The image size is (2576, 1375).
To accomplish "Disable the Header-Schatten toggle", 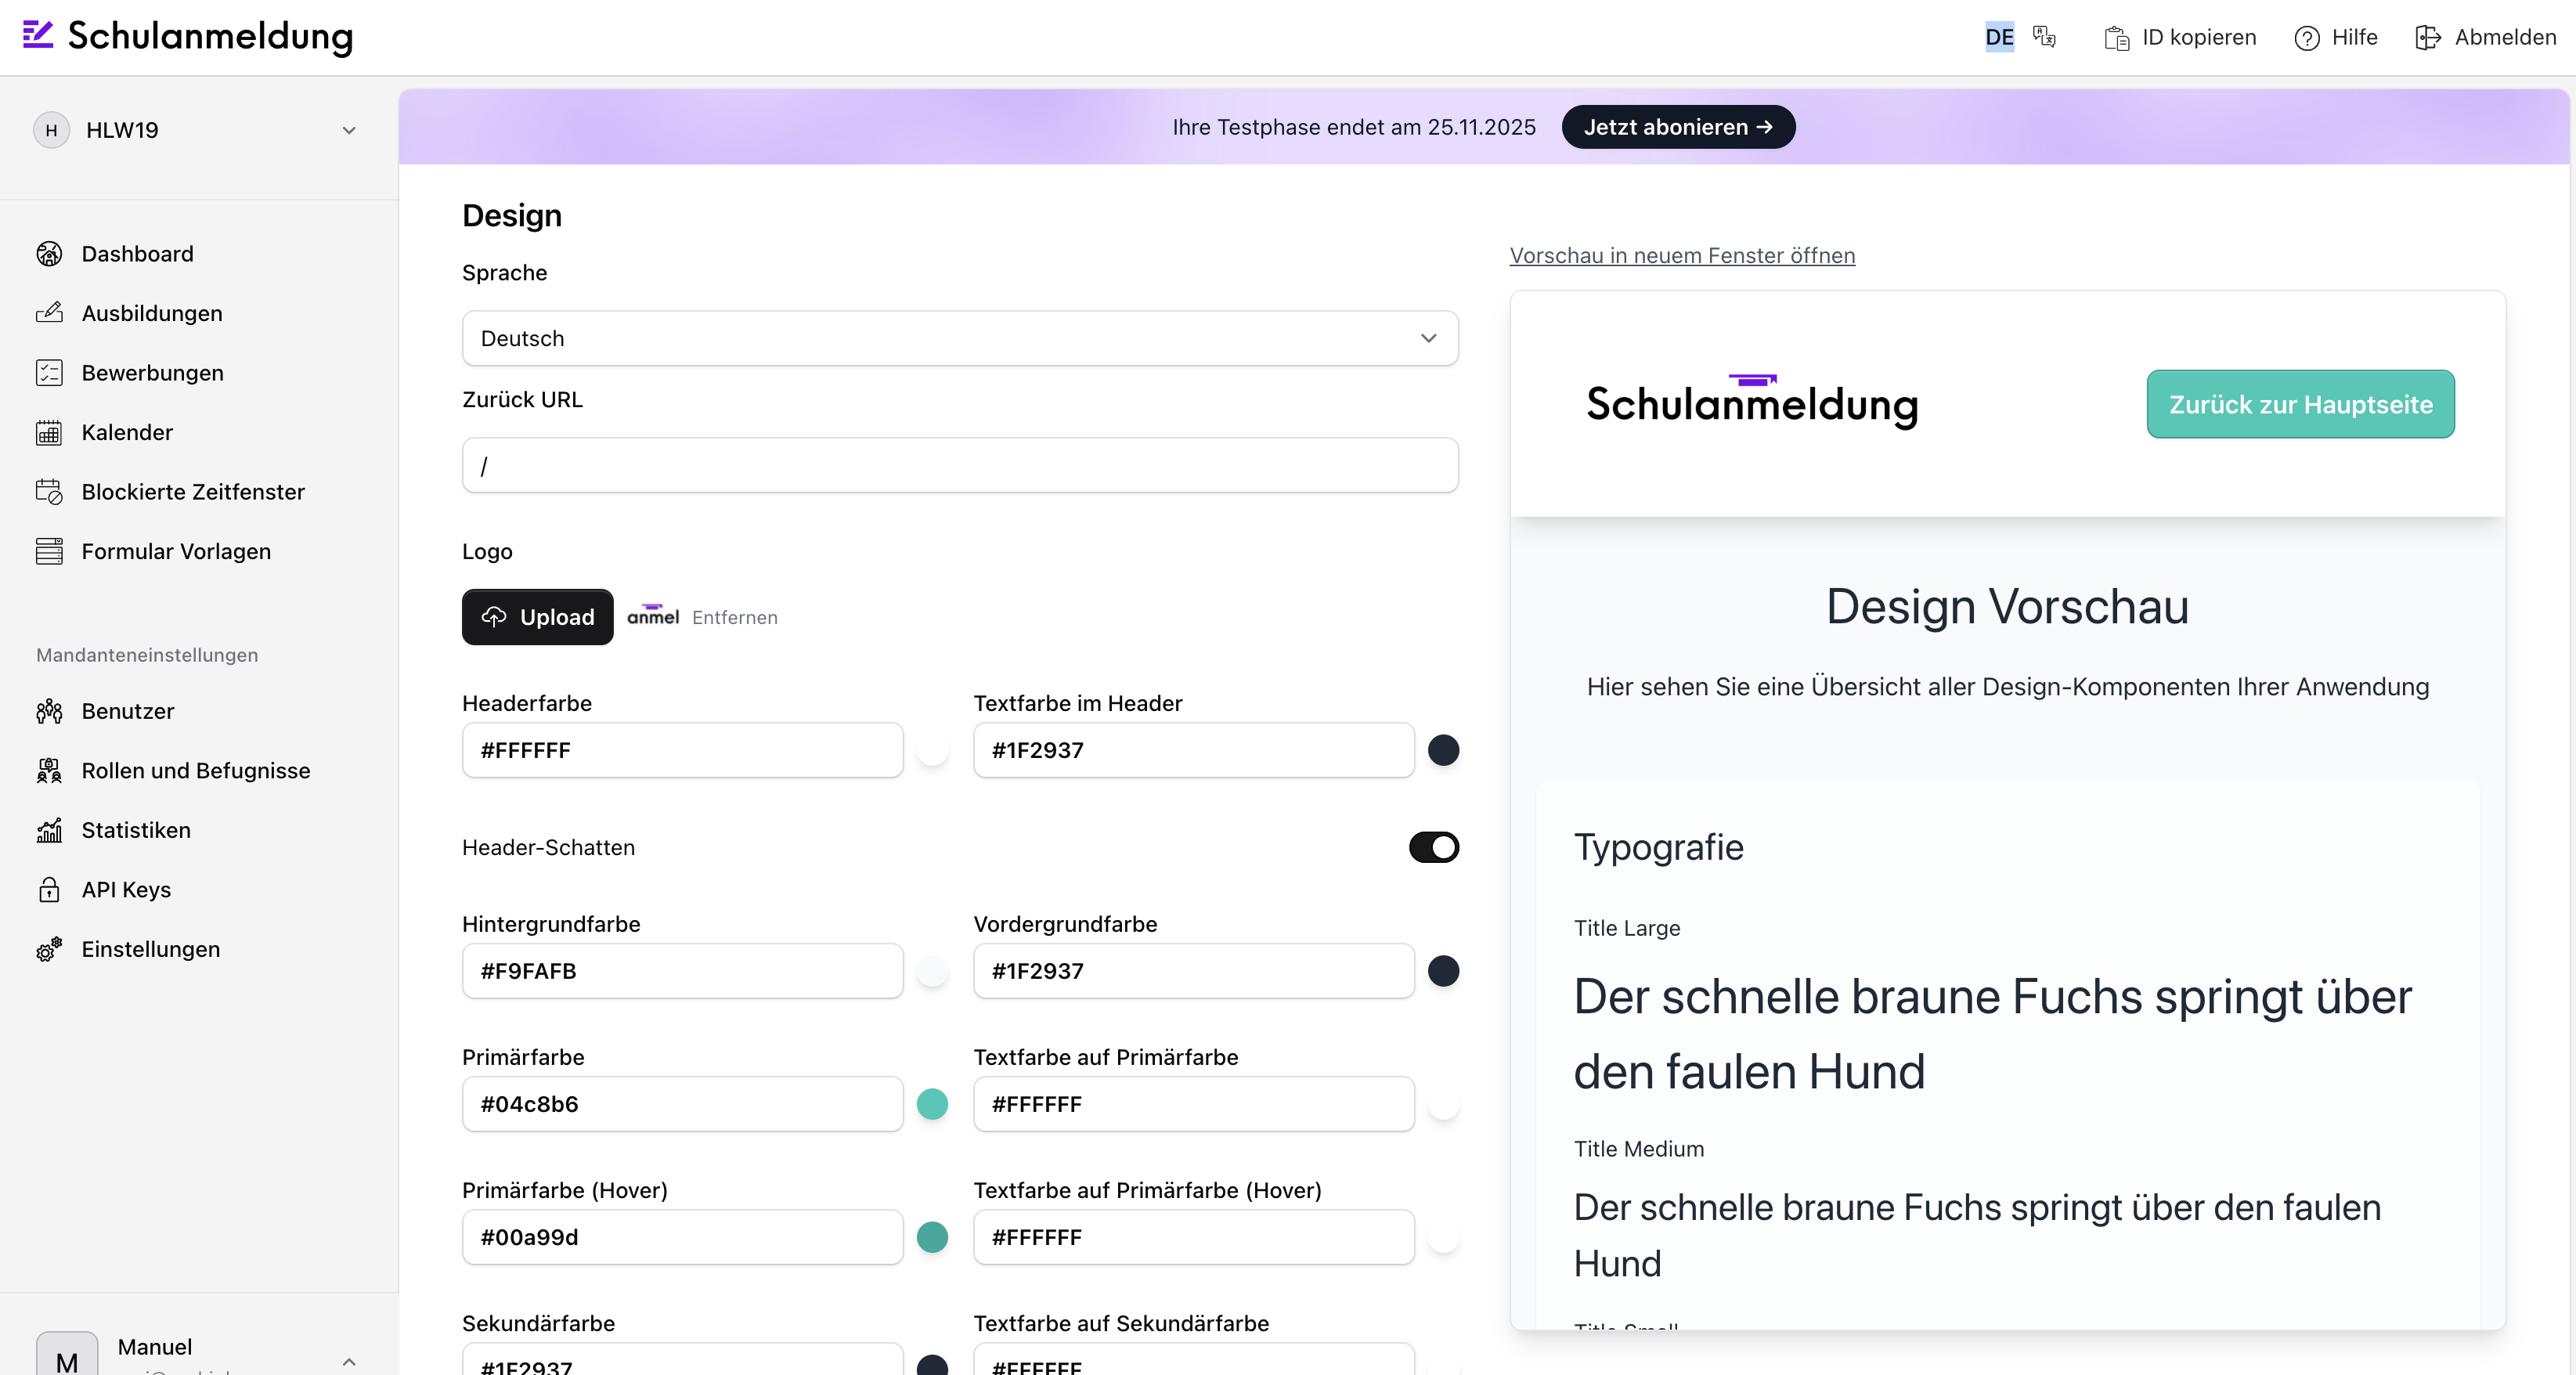I will coord(1434,847).
